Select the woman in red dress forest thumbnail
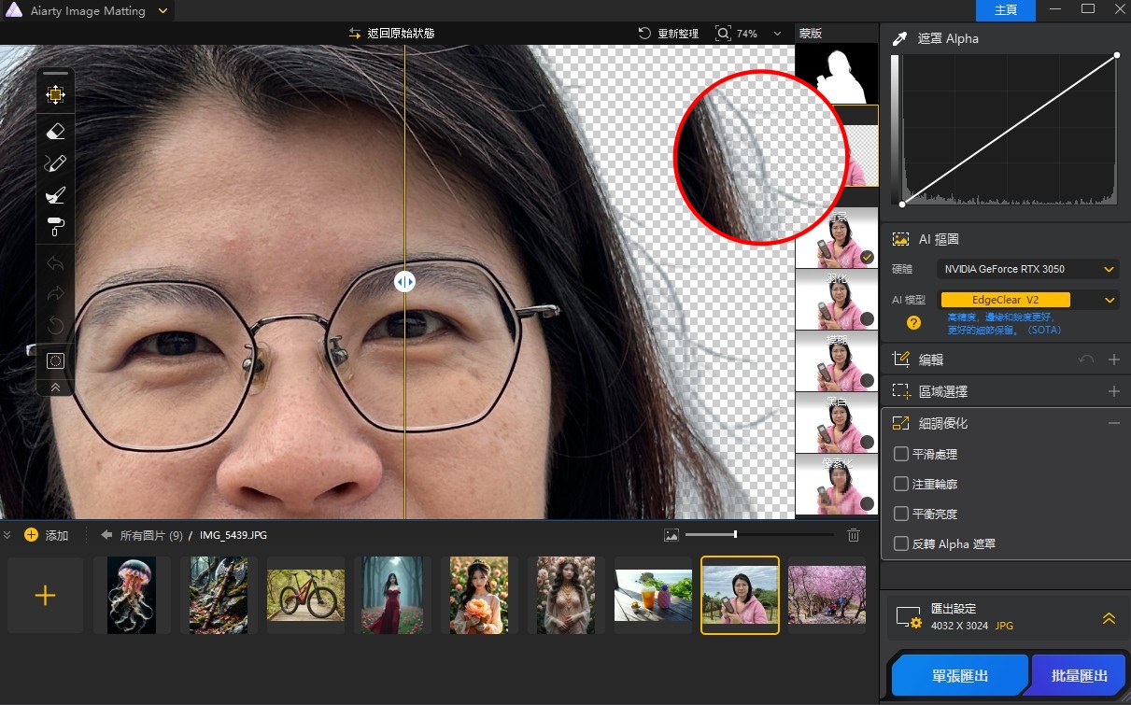The height and width of the screenshot is (705, 1131). 392,596
